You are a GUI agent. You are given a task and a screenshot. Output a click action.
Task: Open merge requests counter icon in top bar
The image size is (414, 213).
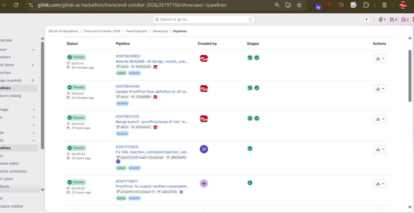(393, 20)
